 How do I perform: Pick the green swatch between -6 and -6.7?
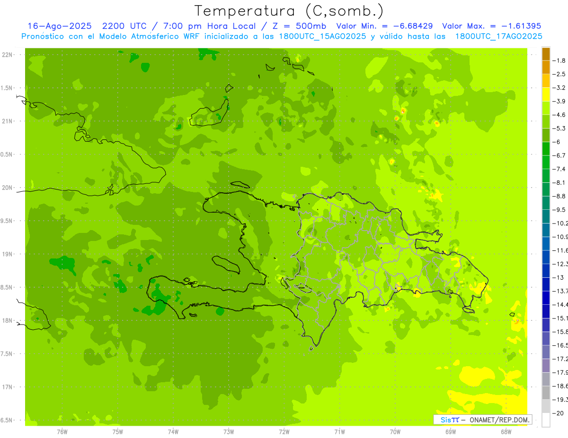pyautogui.click(x=546, y=148)
